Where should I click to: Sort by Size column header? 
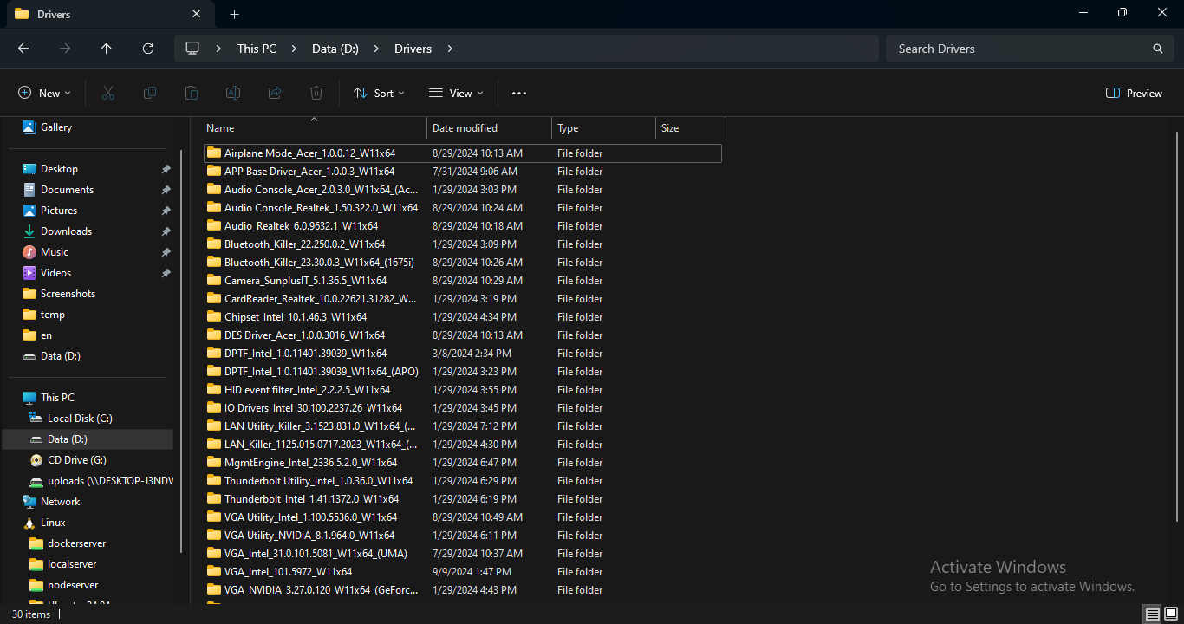click(x=690, y=128)
